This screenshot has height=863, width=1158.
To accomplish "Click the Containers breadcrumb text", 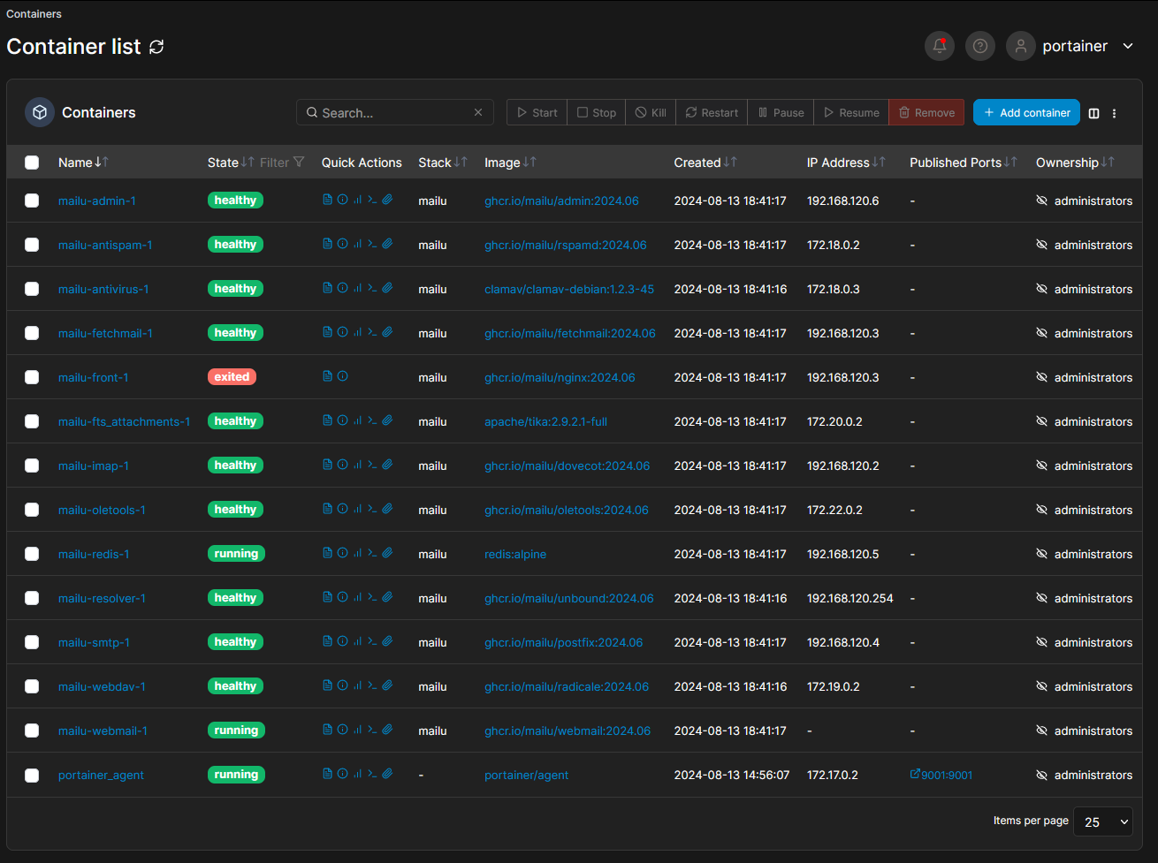I will pyautogui.click(x=34, y=14).
